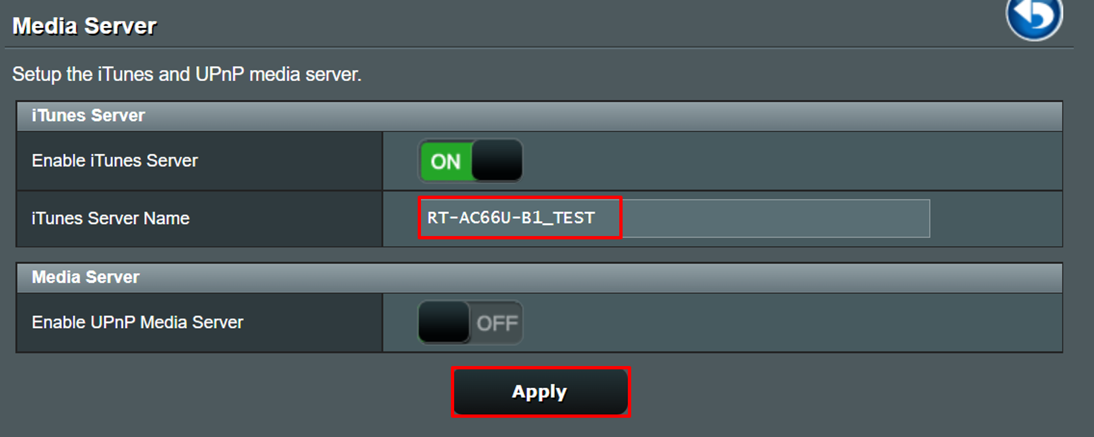Click the Media Server section header bar
Screen dimensions: 1094x437
pos(538,277)
